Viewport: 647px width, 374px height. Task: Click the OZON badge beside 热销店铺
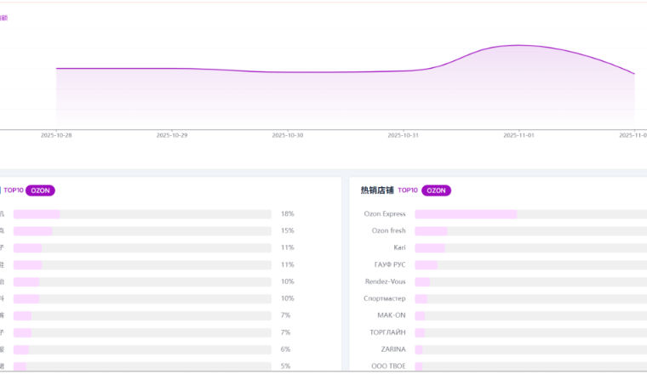click(437, 190)
